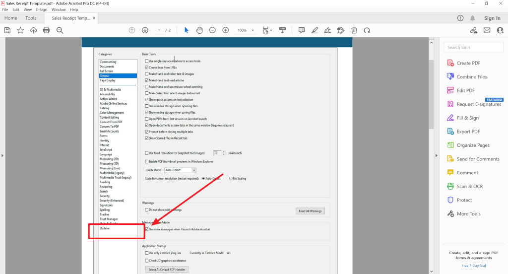508x274 pixels.
Task: Click the sign document pen icon
Action: [x=327, y=30]
